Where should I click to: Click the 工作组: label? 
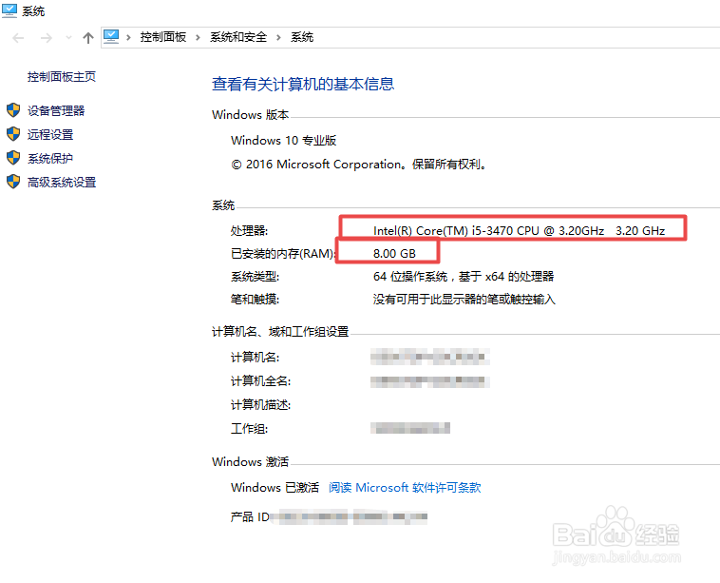click(x=249, y=429)
